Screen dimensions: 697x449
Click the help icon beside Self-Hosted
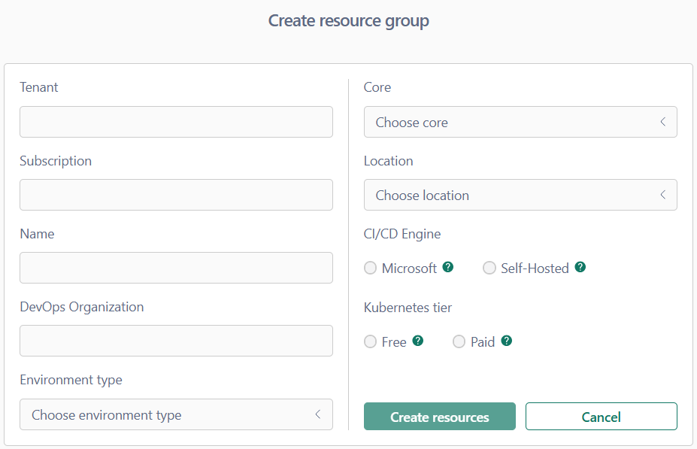click(x=580, y=267)
